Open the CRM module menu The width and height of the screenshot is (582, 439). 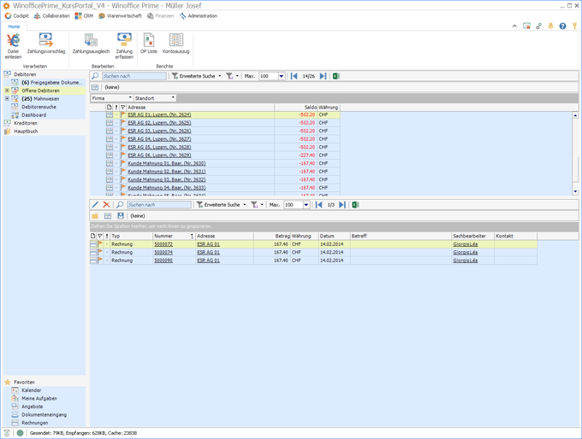click(84, 15)
